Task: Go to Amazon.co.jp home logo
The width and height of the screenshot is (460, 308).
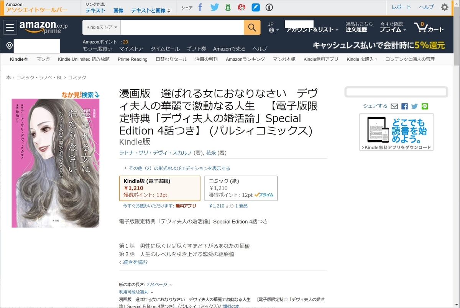Action: click(43, 27)
